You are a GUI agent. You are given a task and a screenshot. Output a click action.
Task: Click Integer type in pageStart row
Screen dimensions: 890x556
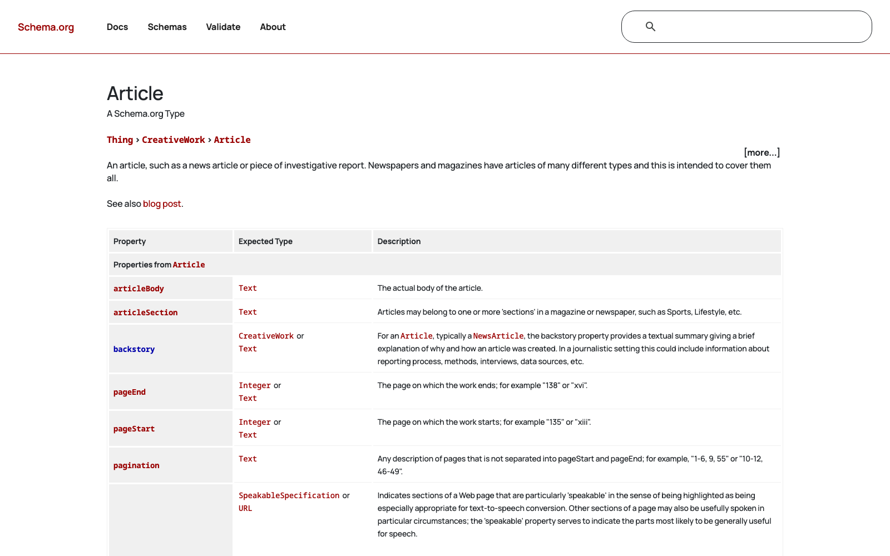pos(255,422)
